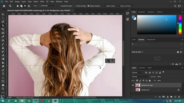Image resolution: width=184 pixels, height=103 pixels.
Task: Toggle lock image pixels brush icon
Action: (x=140, y=81)
